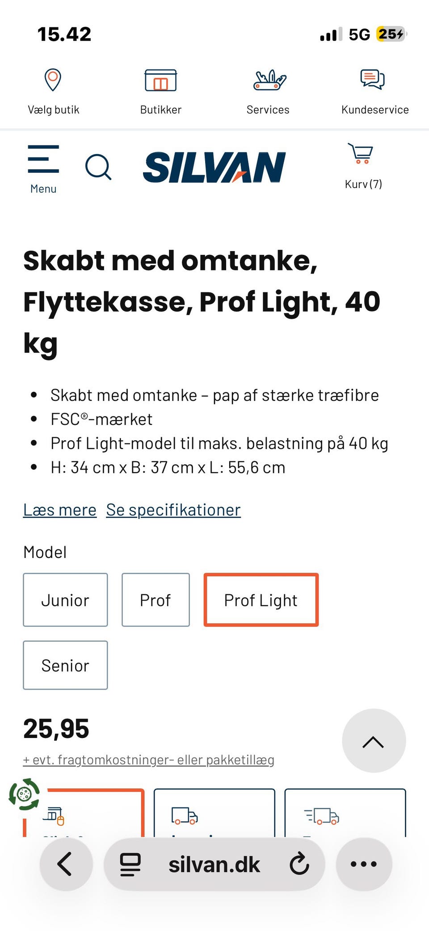
Task: Select the Senior model option
Action: 65,665
